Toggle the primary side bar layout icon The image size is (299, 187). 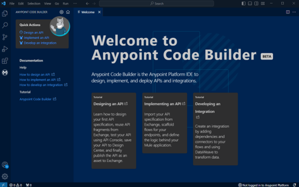click(243, 3)
